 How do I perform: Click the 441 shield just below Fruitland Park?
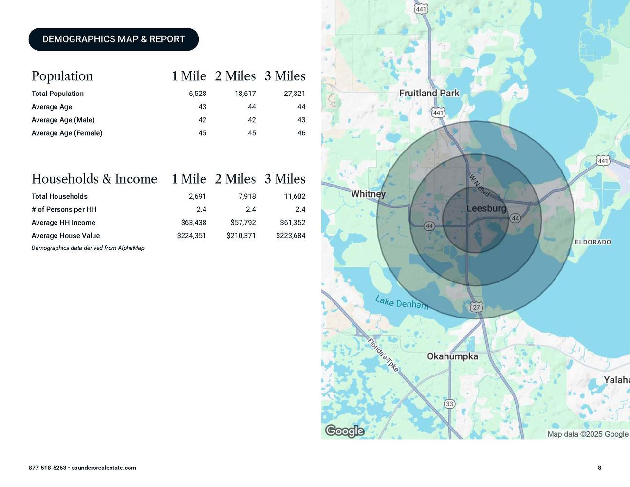pos(438,112)
